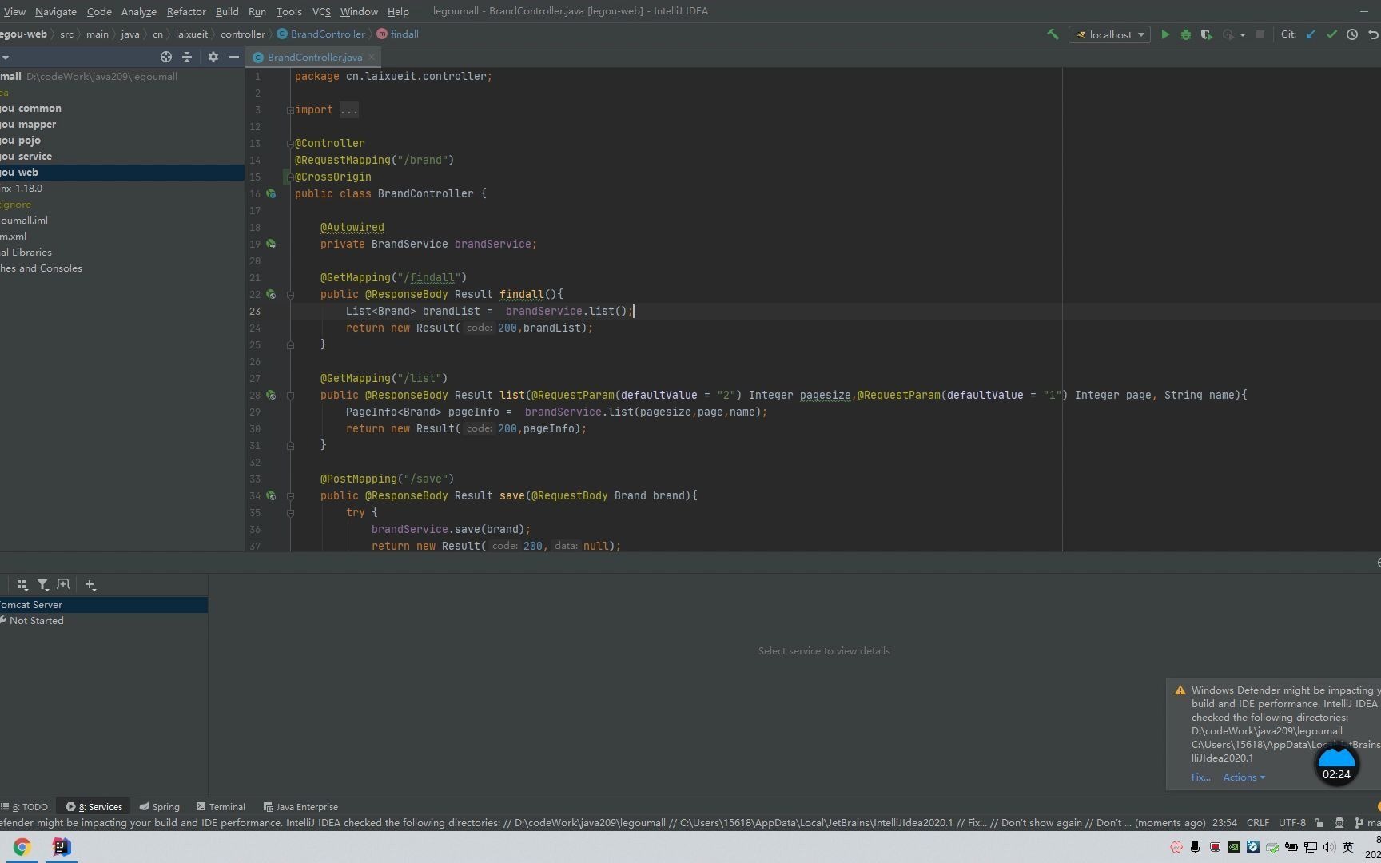
Task: Start debugging with the bug icon
Action: click(x=1186, y=34)
